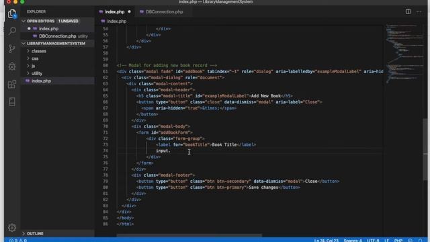Image resolution: width=430 pixels, height=242 pixels.
Task: Change the PHP language mode
Action: (x=398, y=241)
